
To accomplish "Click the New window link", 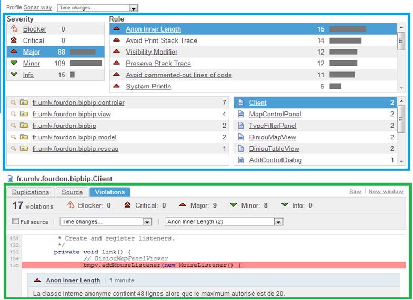I will [x=386, y=192].
